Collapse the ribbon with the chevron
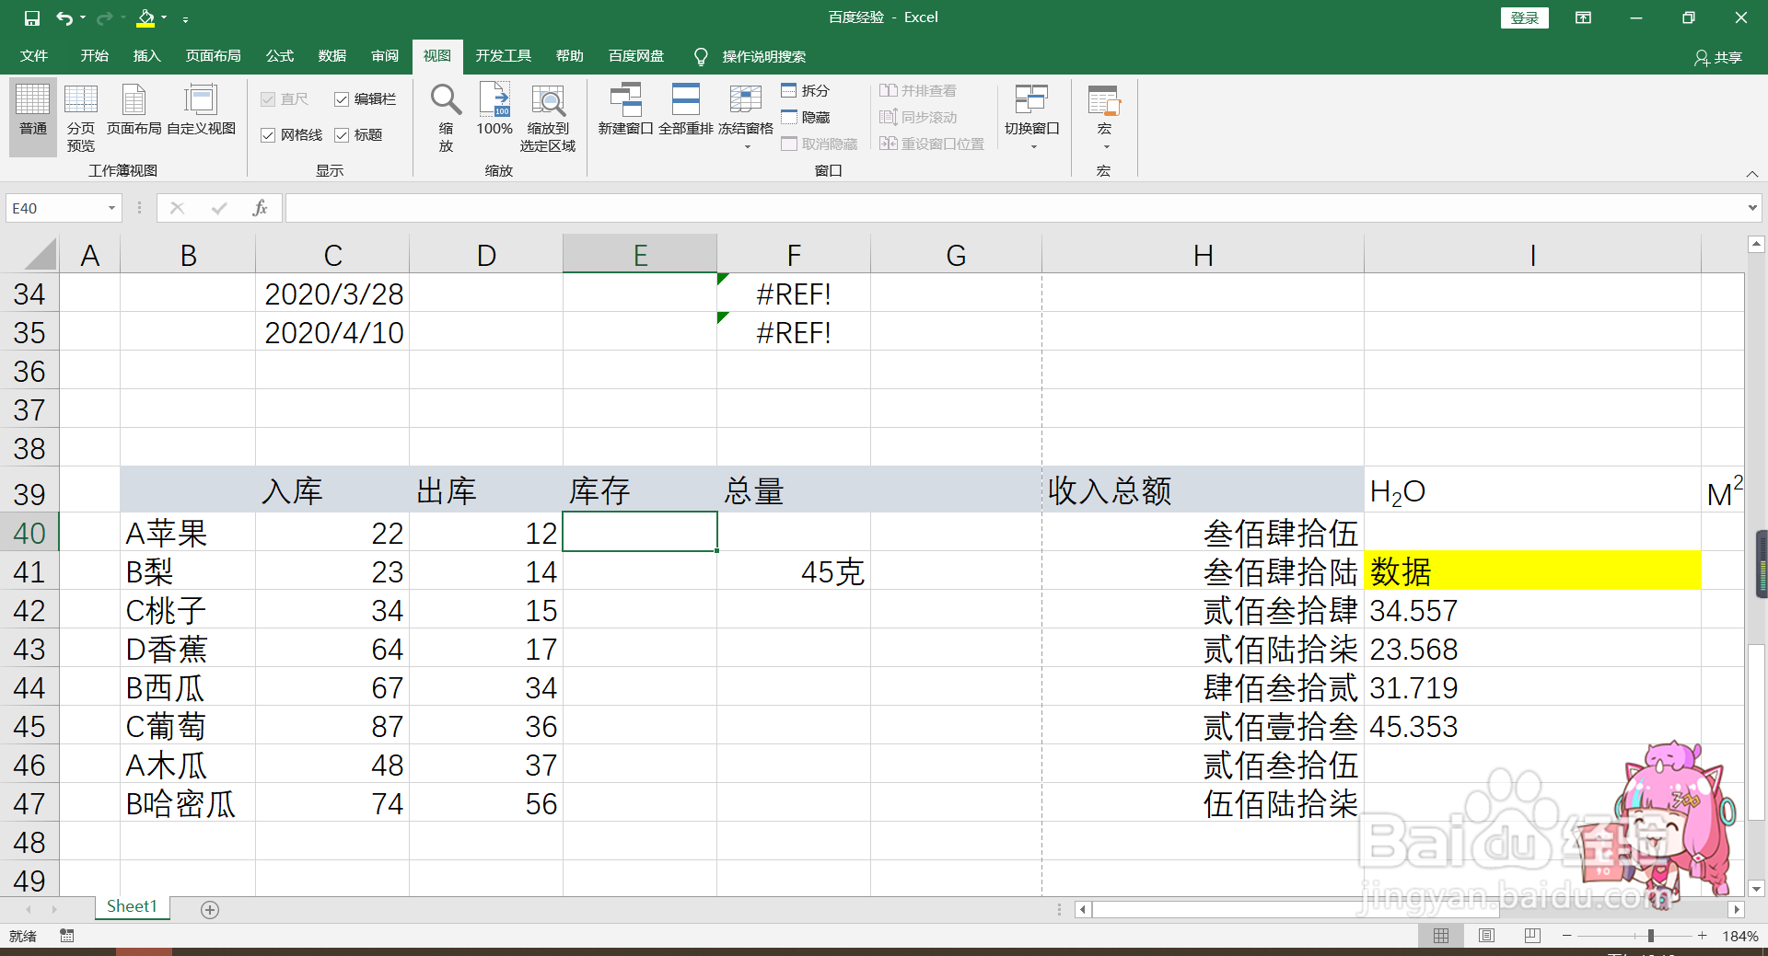Viewport: 1768px width, 956px height. 1751,174
